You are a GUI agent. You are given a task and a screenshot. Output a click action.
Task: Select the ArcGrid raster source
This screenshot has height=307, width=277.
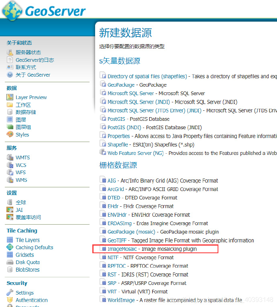(116, 189)
